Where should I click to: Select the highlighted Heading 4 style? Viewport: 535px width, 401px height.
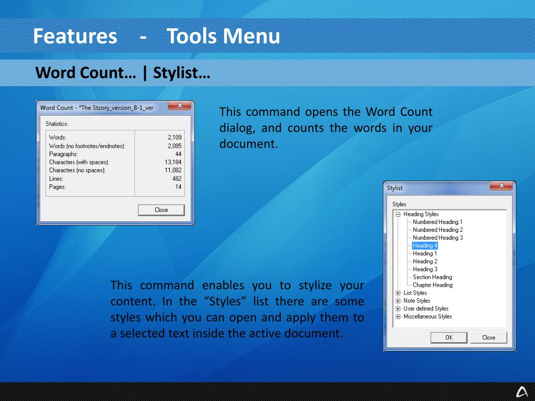[x=425, y=245]
